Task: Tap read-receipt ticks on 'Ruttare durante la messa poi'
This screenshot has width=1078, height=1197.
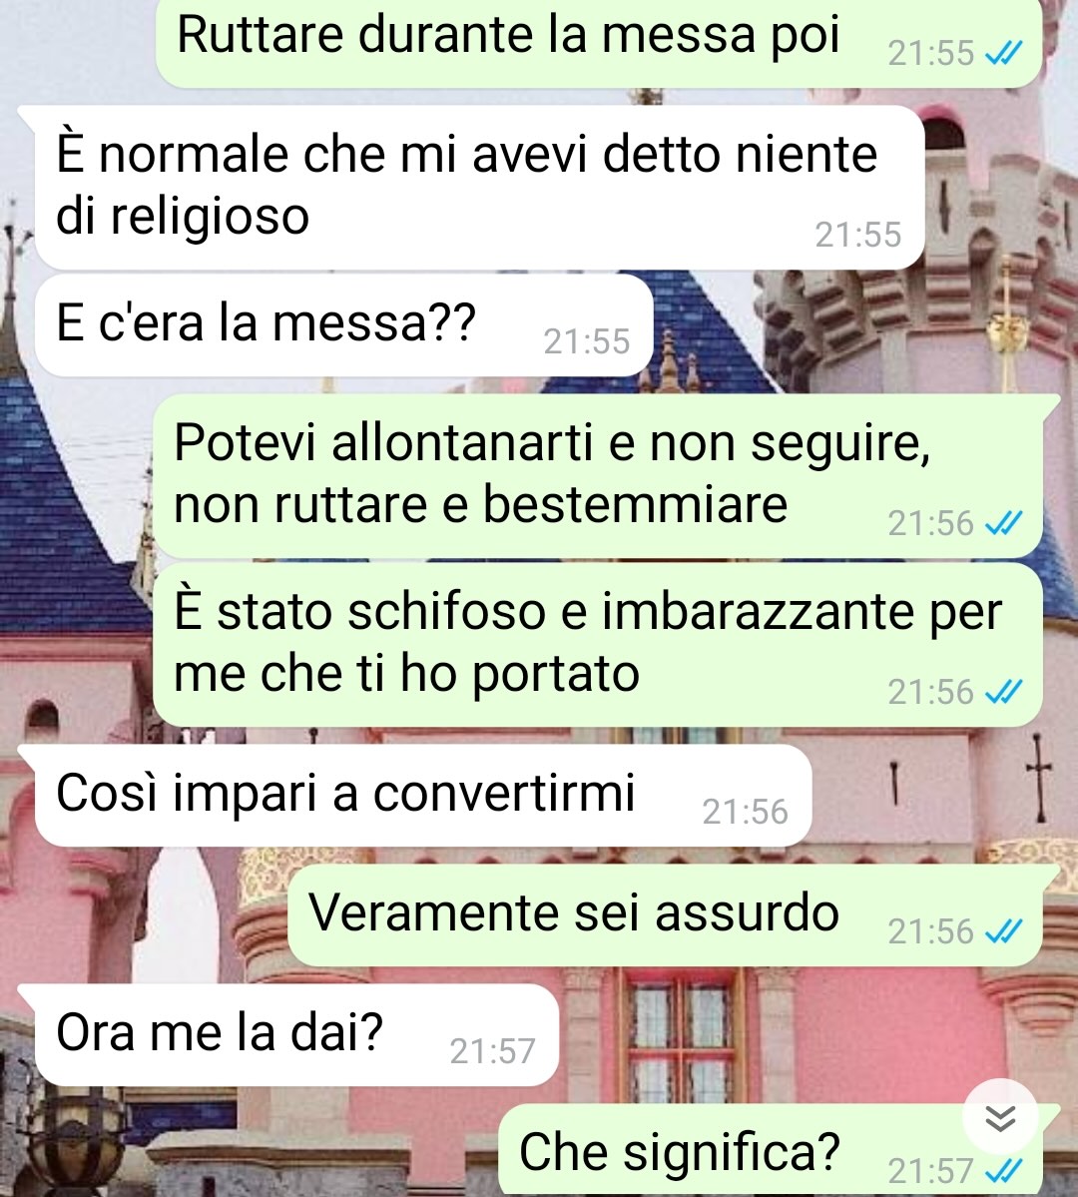Action: pos(1003,54)
